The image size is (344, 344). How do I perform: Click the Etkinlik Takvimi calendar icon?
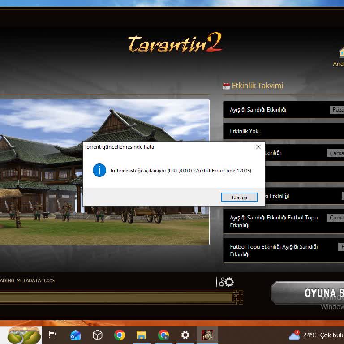226,86
